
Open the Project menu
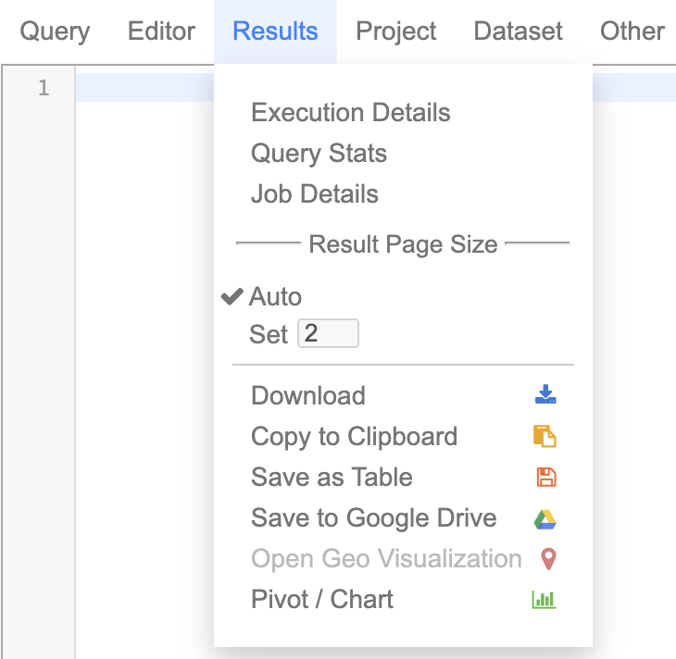click(395, 31)
